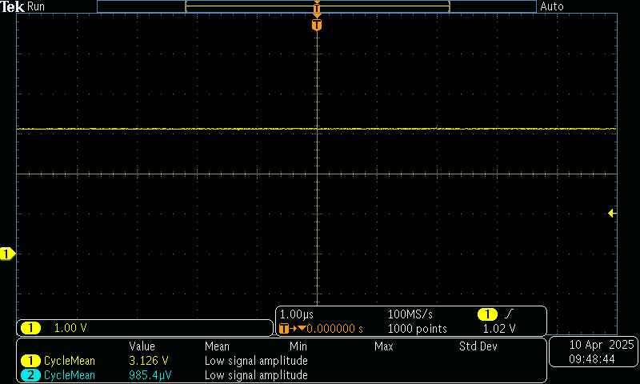The image size is (640, 384).
Task: Click the rising edge trigger slope icon
Action: [x=509, y=314]
